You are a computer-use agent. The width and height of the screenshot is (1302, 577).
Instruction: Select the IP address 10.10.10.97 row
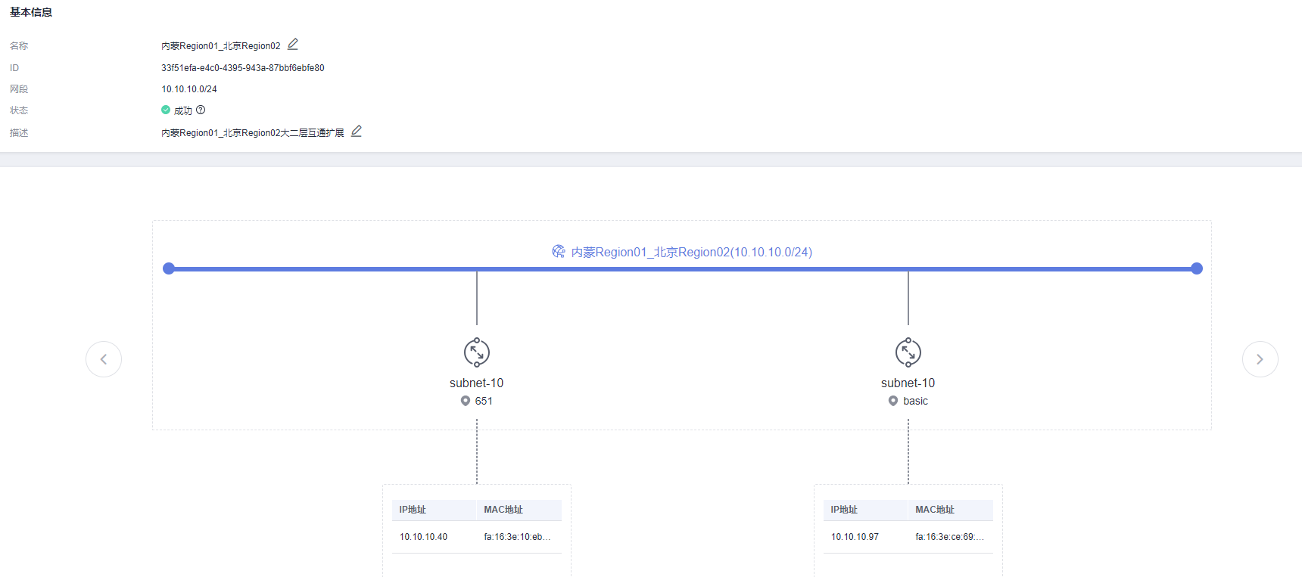click(x=855, y=537)
